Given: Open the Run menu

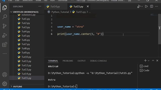Looking at the screenshot, I should [52, 0].
